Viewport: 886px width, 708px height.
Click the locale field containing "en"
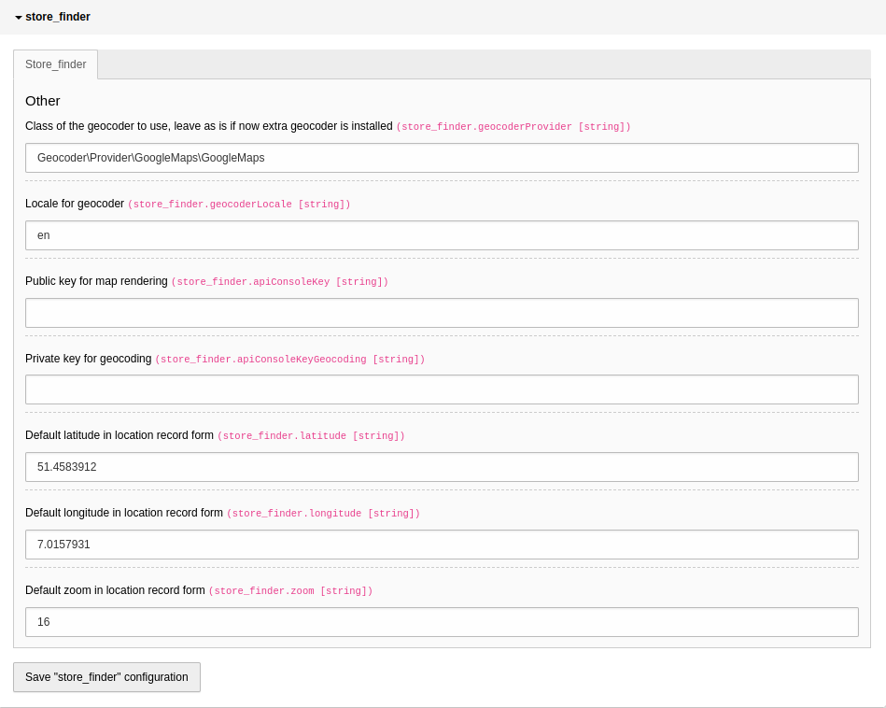click(x=442, y=234)
